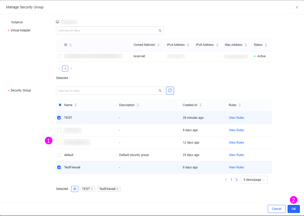Remove the TEST tag from Selected
This screenshot has width=304, height=216.
(92, 189)
